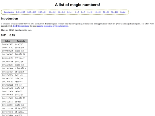Click formula cell ln(2)−e/4
The image size is (155, 116).
click(21, 75)
